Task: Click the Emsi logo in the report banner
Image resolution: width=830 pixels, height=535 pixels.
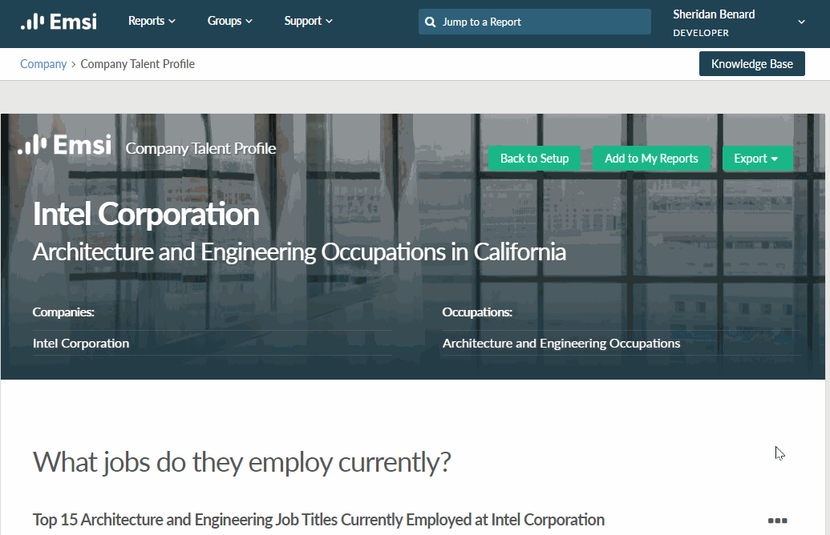Action: pos(65,144)
